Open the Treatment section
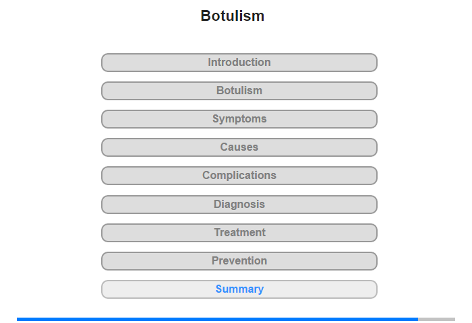This screenshot has height=323, width=472. click(x=239, y=233)
